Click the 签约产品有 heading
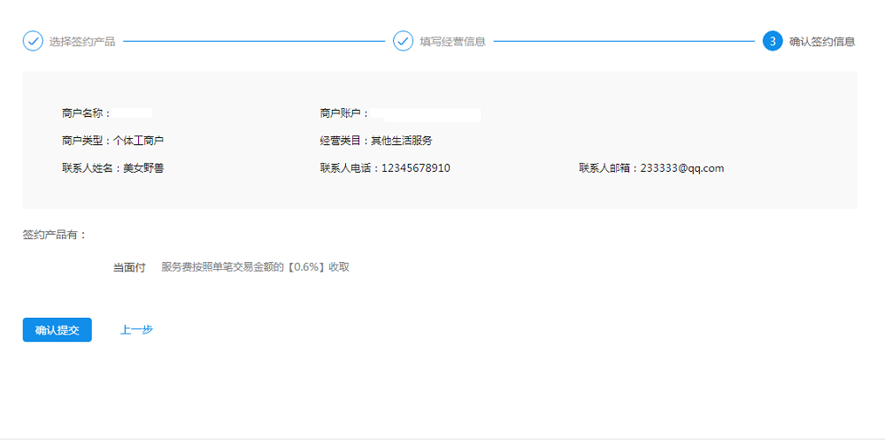This screenshot has height=440, width=885. click(x=54, y=235)
